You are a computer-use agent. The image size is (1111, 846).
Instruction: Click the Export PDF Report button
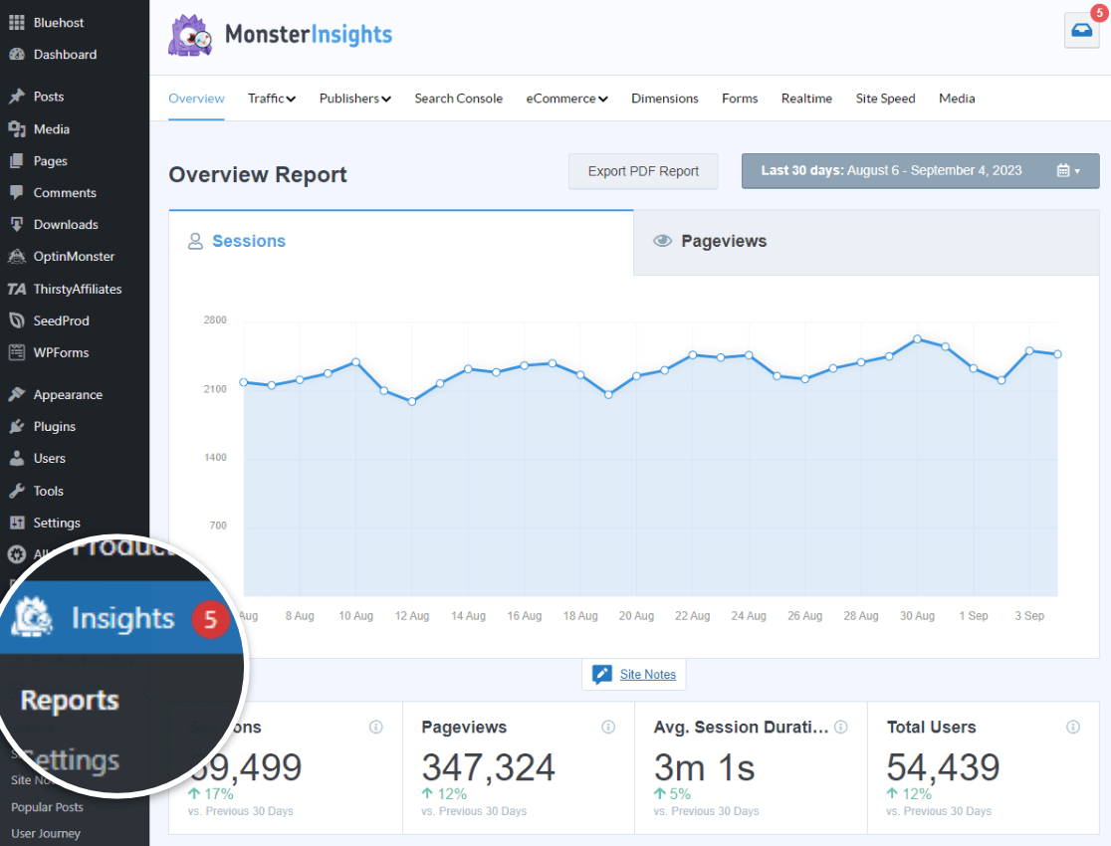(643, 170)
